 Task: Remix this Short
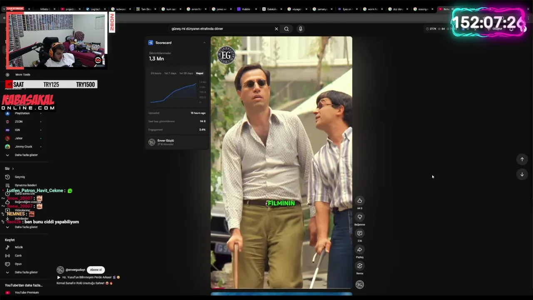(x=360, y=266)
